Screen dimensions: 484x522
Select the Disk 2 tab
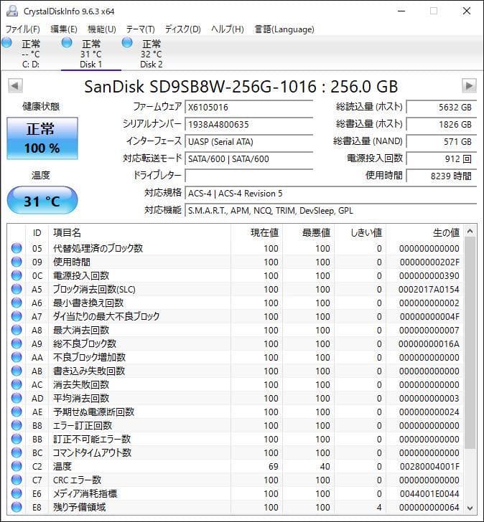click(x=152, y=53)
